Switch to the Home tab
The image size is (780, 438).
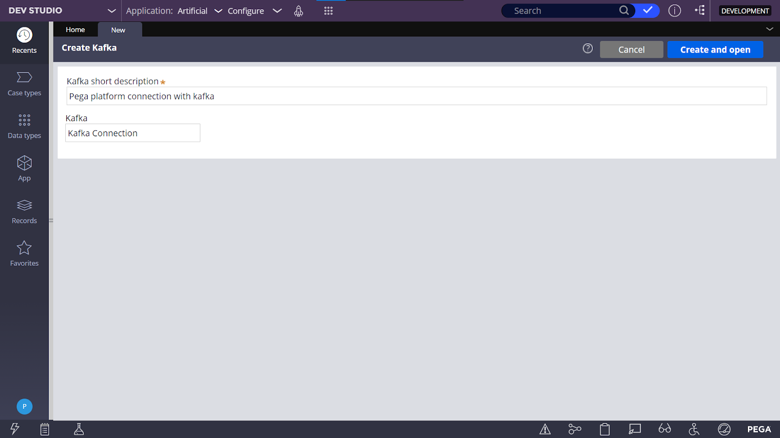pyautogui.click(x=76, y=30)
